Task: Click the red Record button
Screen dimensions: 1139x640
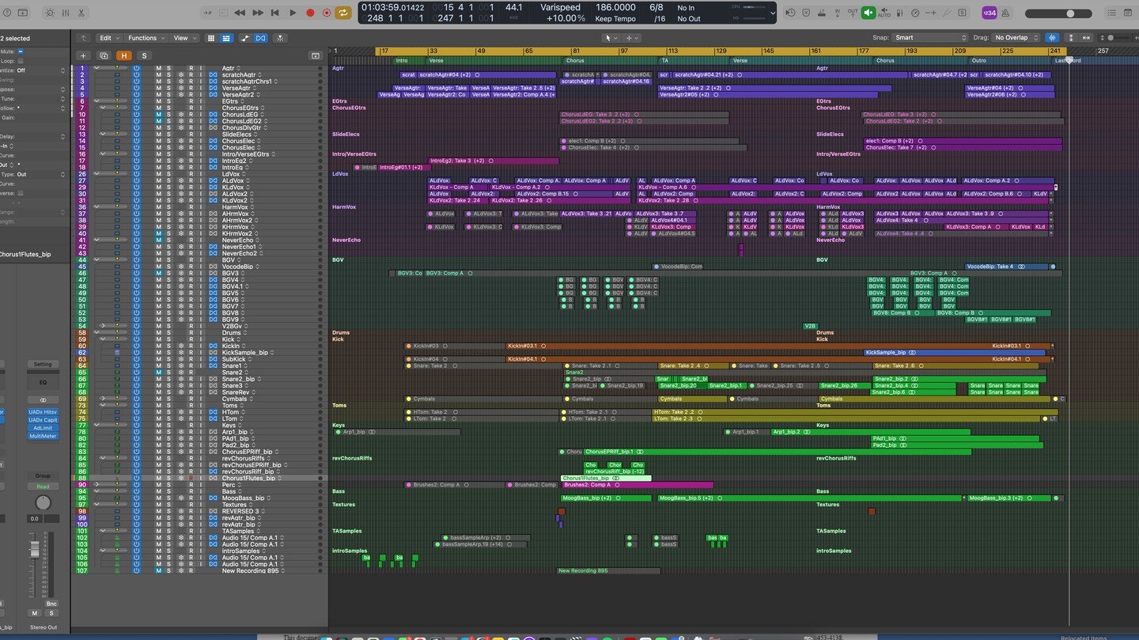Action: click(310, 13)
